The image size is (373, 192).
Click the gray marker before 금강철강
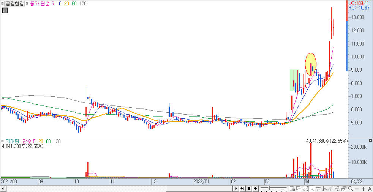coord(2,4)
